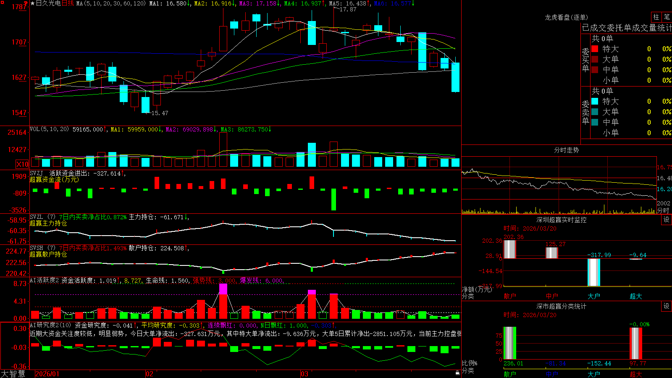
Task: Click the 主力持仓: -61.671 value
Action: (x=156, y=217)
